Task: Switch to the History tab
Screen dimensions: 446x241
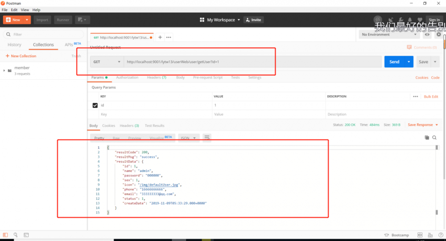Action: tap(15, 45)
